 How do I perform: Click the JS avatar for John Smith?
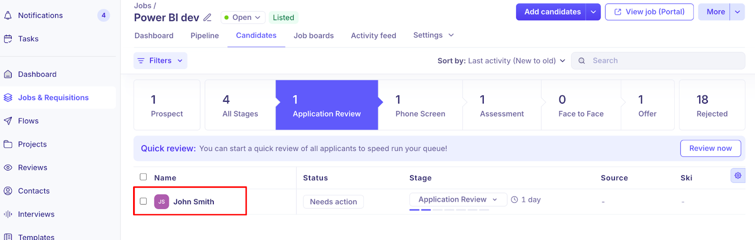[x=161, y=202]
